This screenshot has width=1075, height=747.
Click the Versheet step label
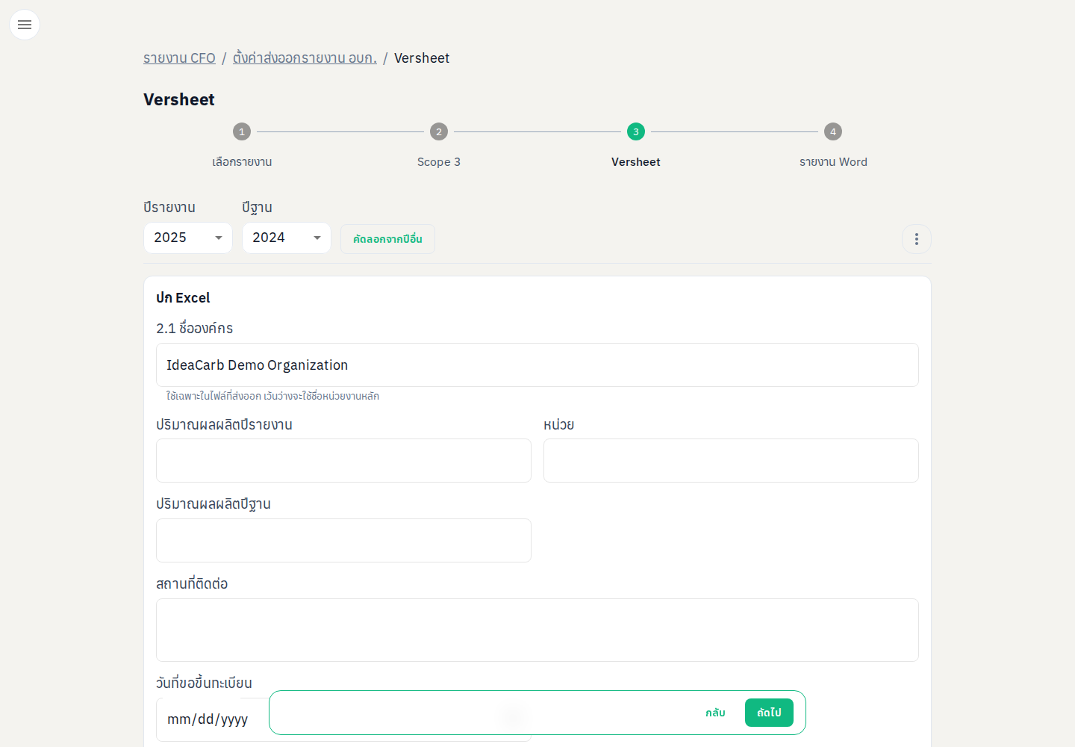coord(636,162)
